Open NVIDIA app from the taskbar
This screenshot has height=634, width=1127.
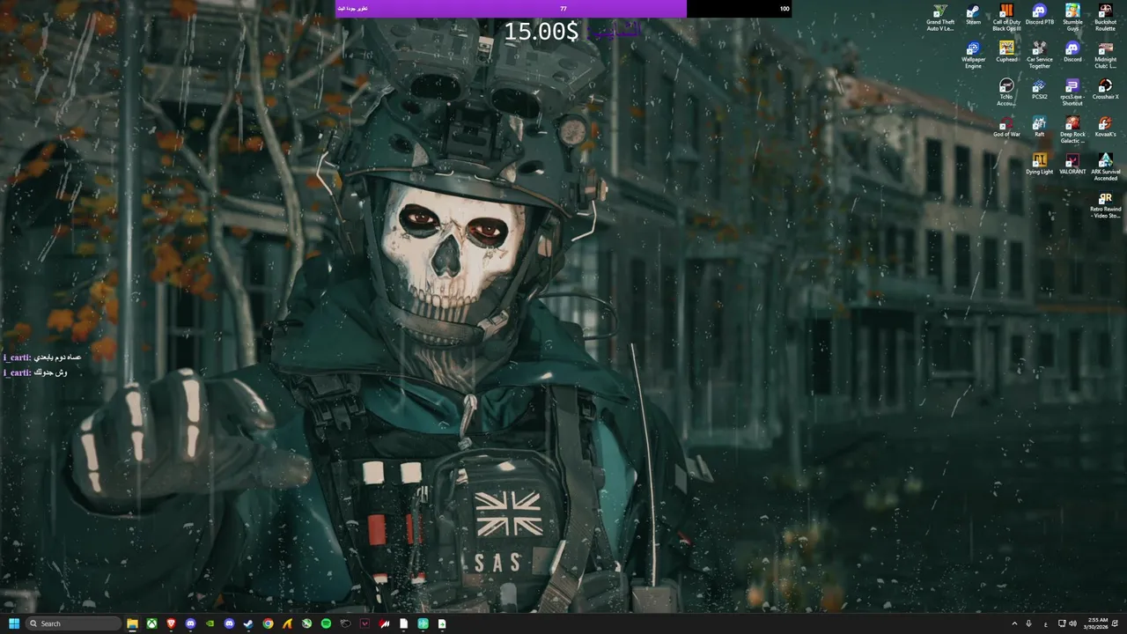pos(210,623)
